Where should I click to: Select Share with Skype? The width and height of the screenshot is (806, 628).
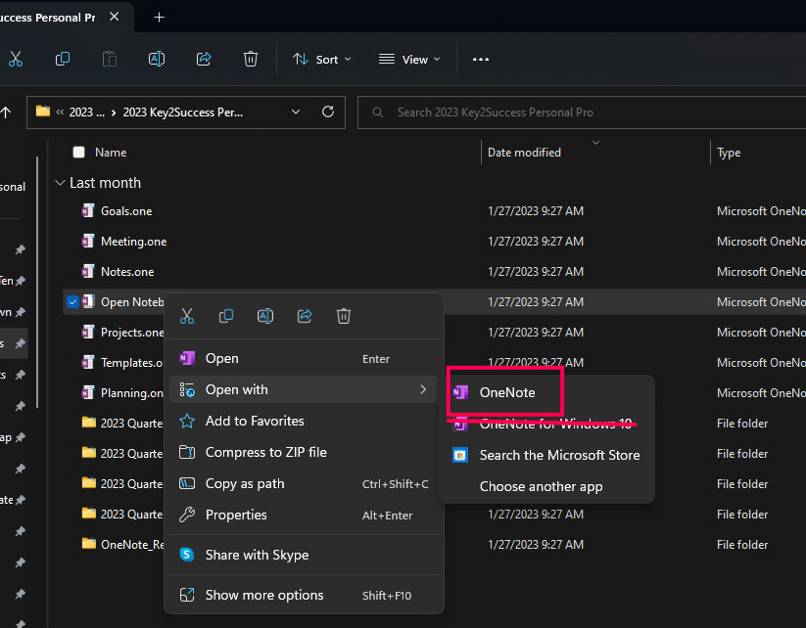tap(306, 555)
